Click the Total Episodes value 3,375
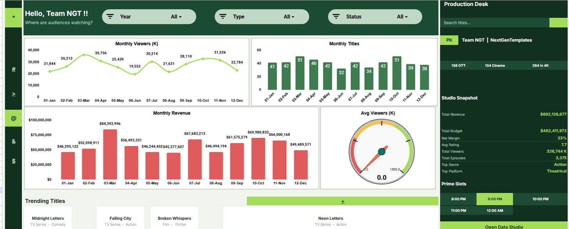The image size is (569, 229). pos(561,158)
